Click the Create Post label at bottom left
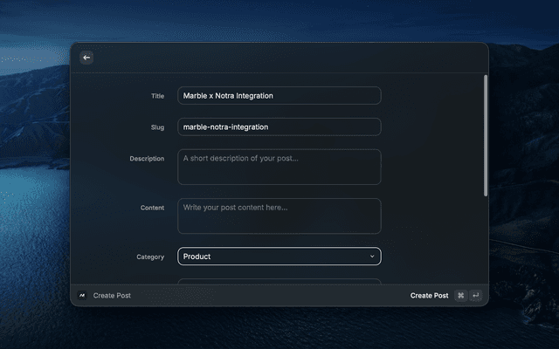Viewport: 559px width, 349px height. (x=112, y=296)
